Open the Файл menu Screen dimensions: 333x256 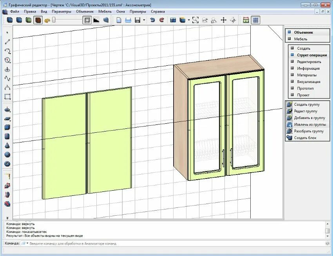click(x=14, y=11)
